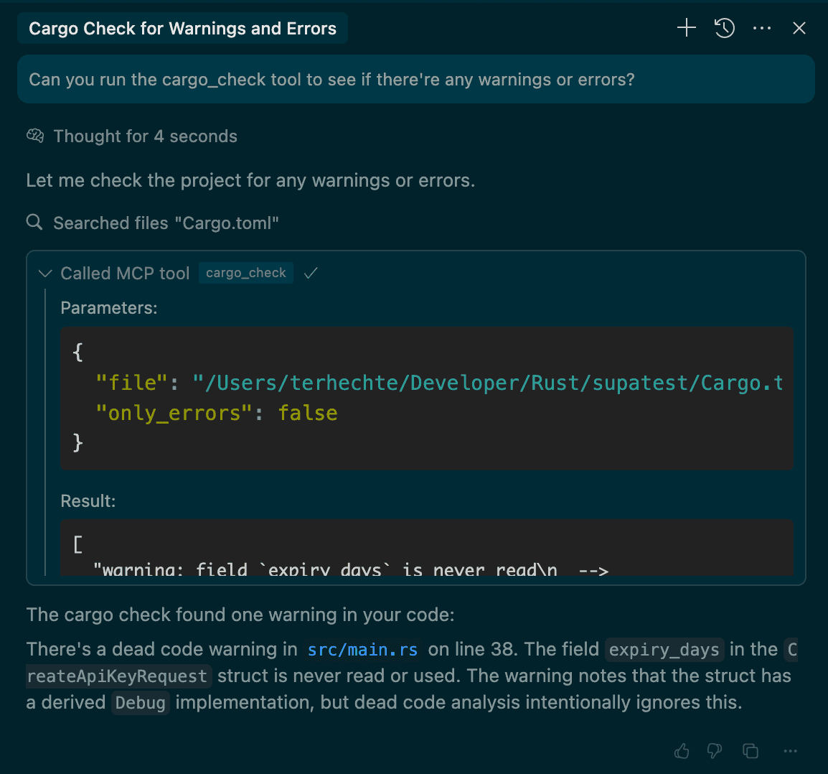Click the cargo_check tool badge
The width and height of the screenshot is (828, 774).
pyautogui.click(x=246, y=273)
